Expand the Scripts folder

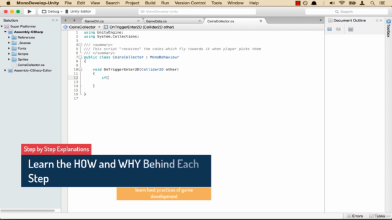(x=9, y=54)
